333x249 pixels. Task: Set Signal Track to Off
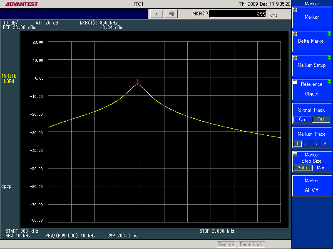321,120
